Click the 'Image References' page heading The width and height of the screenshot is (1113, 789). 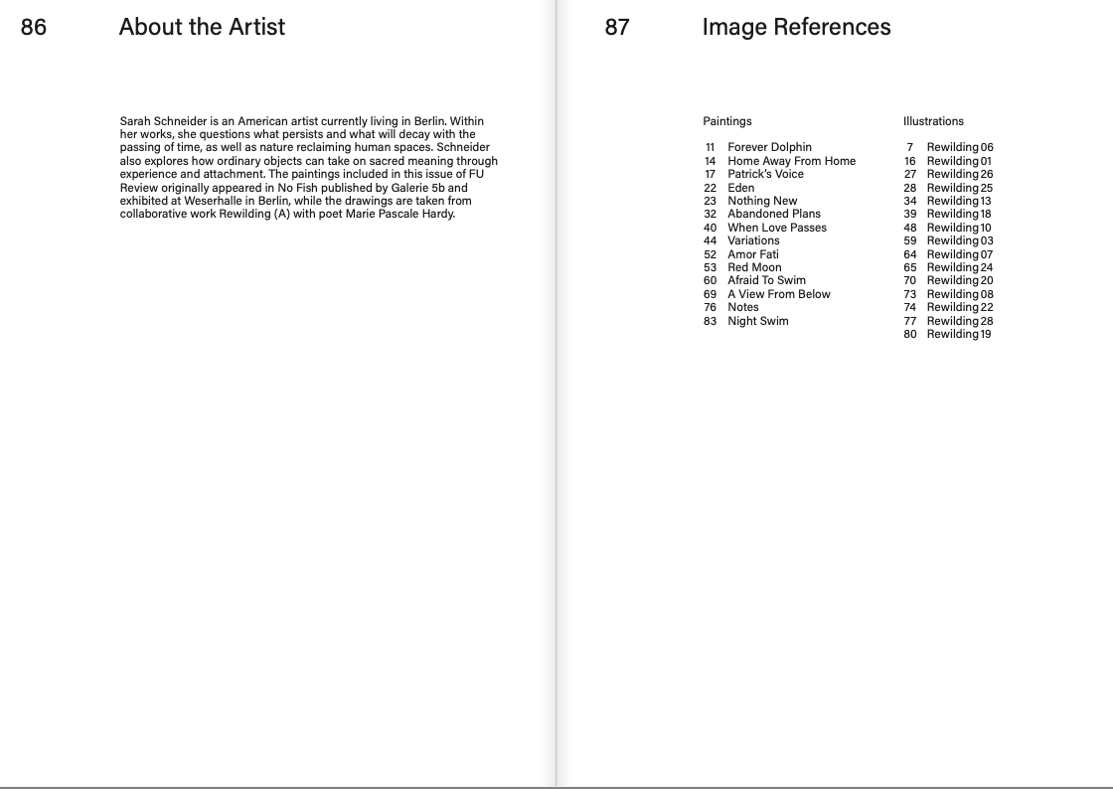click(x=796, y=27)
